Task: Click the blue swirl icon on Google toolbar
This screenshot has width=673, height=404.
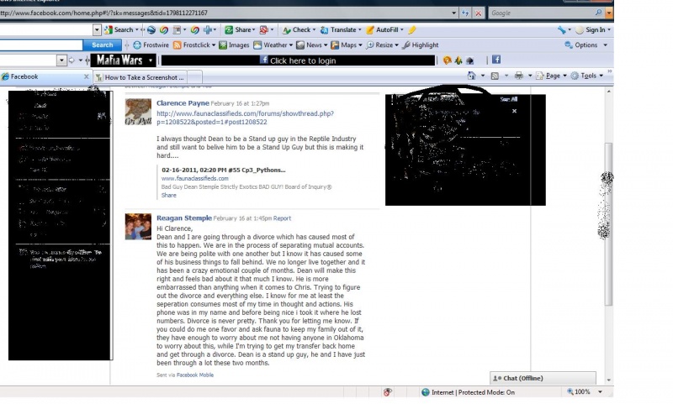Action: coord(151,29)
